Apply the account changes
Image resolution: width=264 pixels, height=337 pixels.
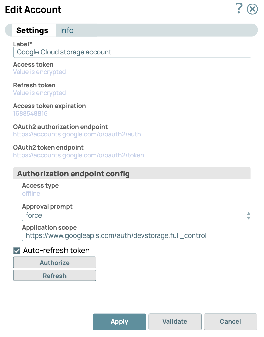click(119, 322)
